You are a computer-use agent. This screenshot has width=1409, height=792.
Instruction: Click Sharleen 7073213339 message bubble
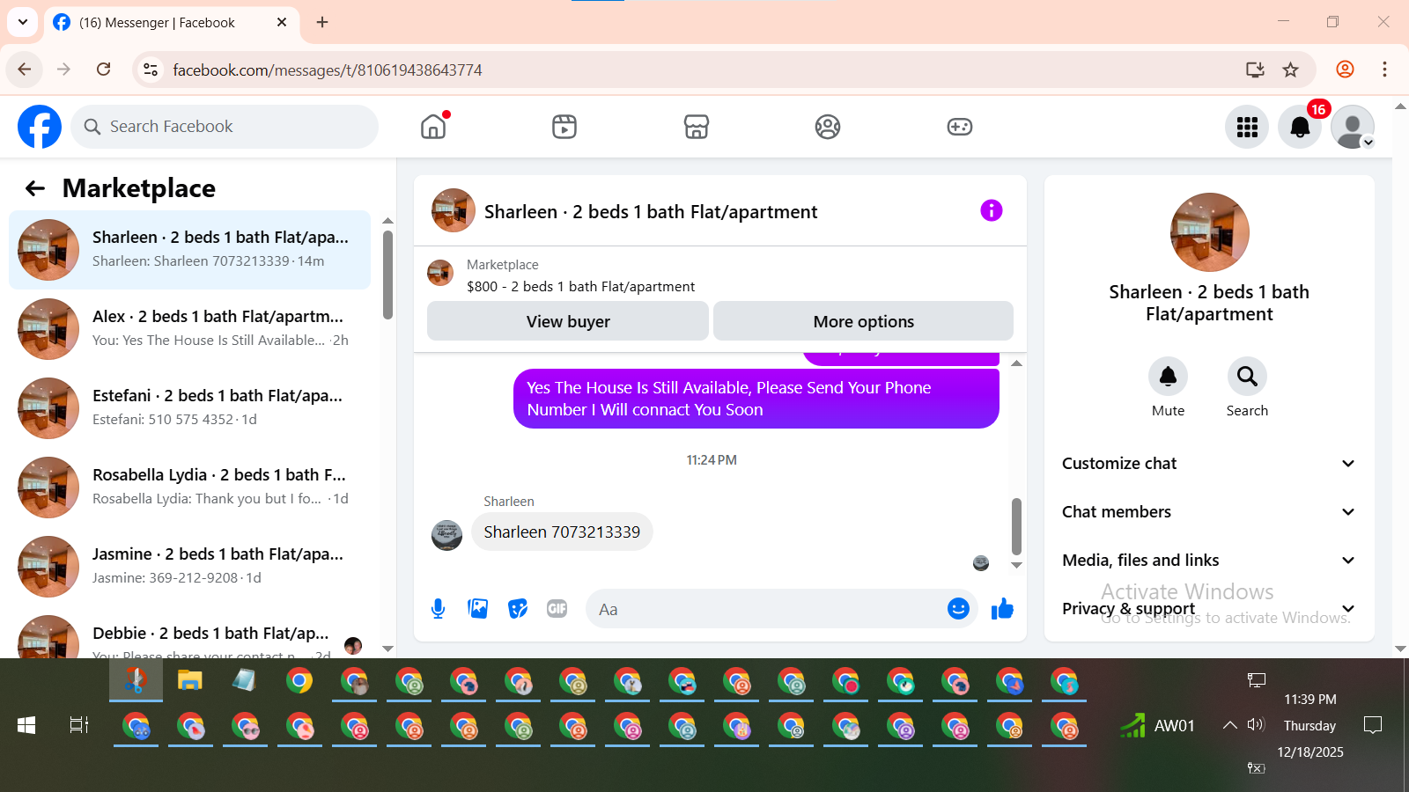click(x=562, y=532)
